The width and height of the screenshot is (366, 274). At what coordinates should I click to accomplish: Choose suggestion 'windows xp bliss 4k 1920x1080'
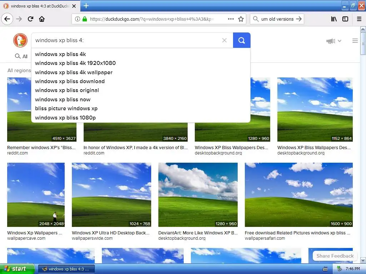[x=141, y=63]
